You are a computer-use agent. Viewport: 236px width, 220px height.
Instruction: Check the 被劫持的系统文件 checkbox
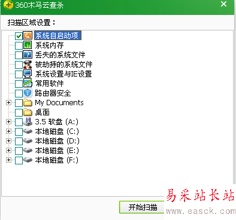[19, 65]
